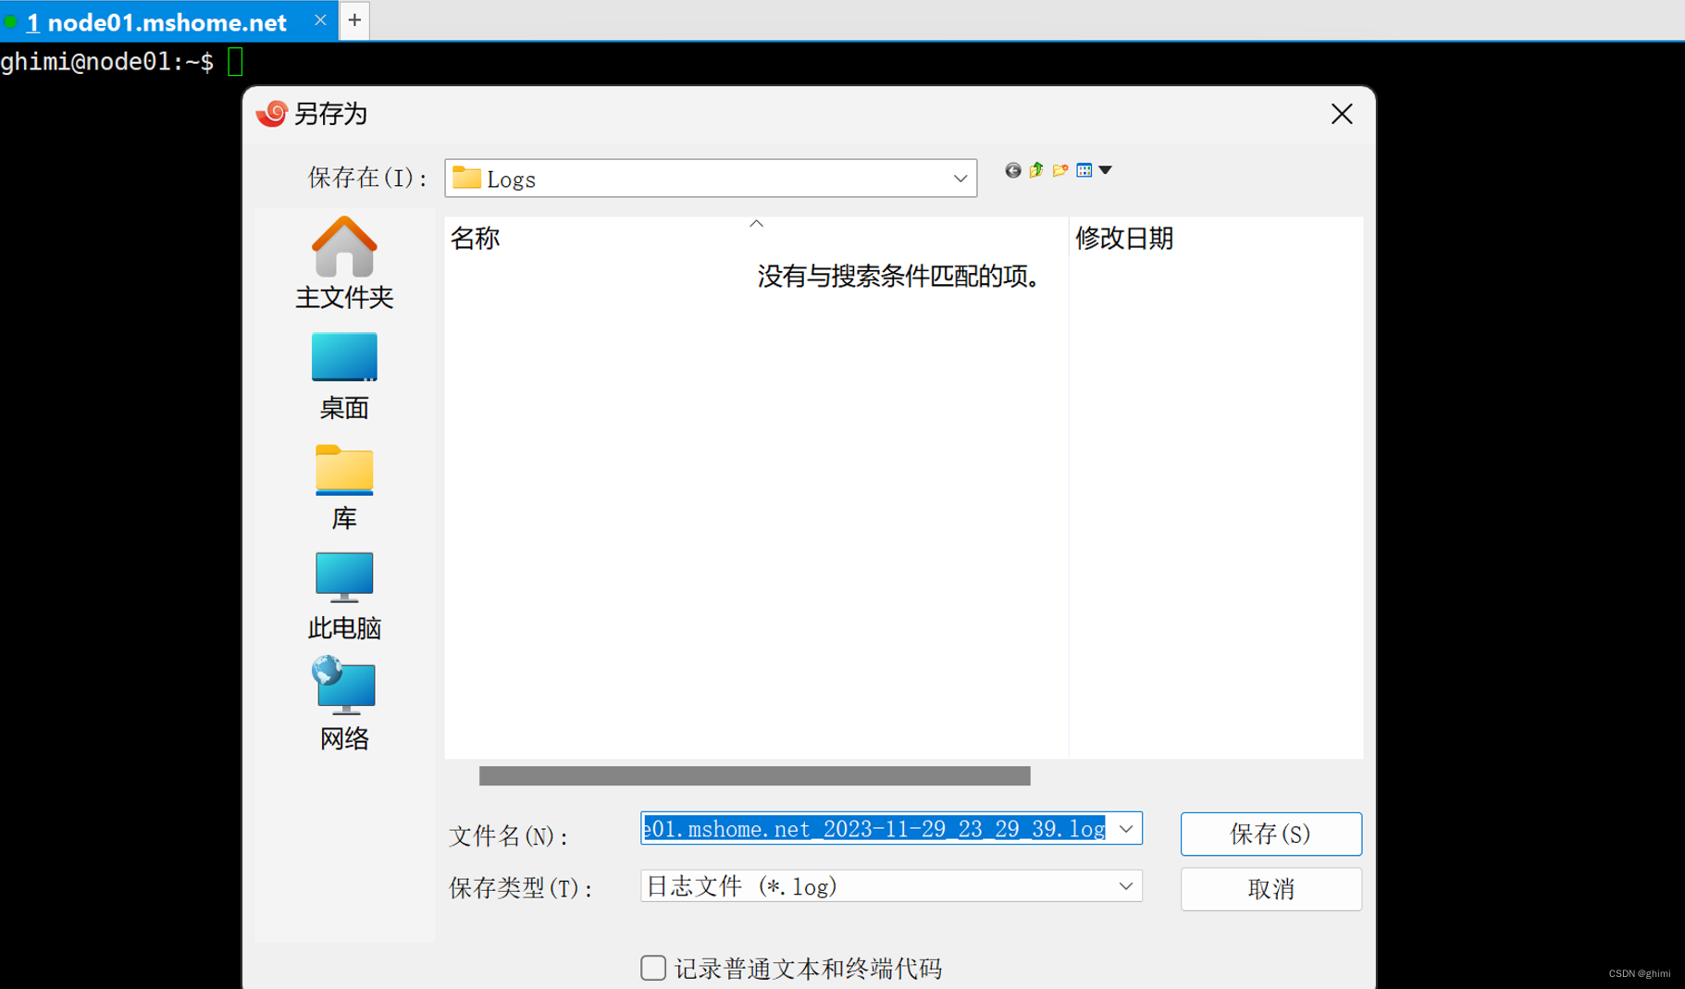Sort by the 修改日期 column header
1685x989 pixels.
(x=1215, y=238)
